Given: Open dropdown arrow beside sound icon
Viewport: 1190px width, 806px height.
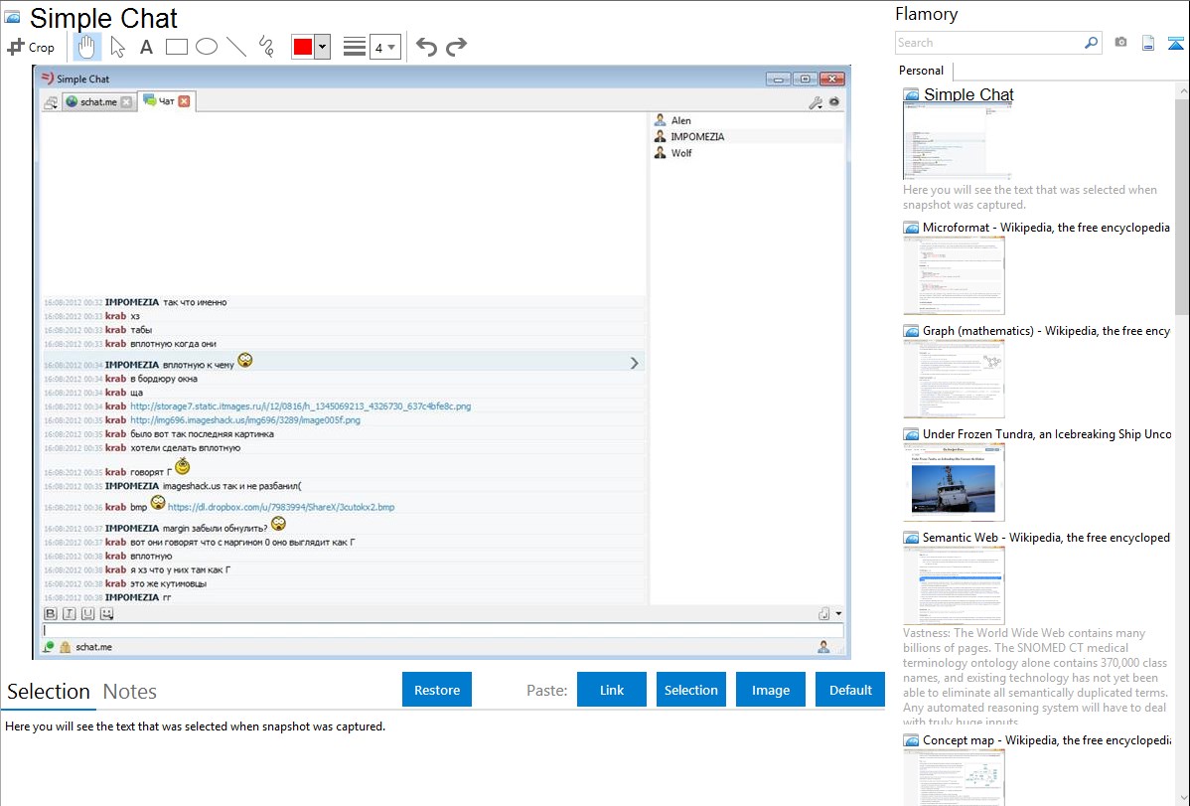Looking at the screenshot, I should pos(838,614).
